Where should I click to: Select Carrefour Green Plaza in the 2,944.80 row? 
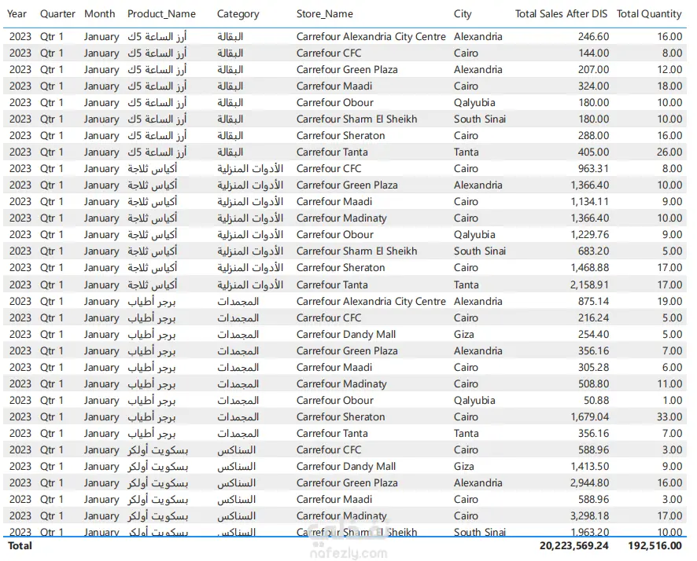point(347,482)
